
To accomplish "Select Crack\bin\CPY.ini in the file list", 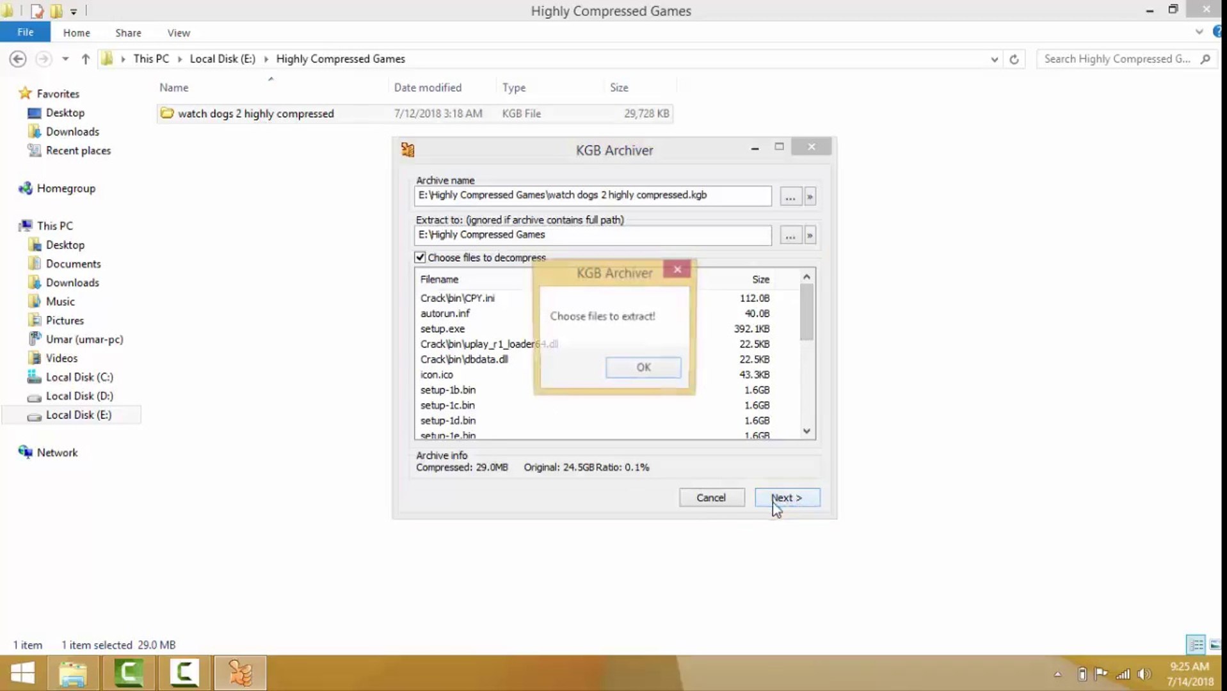I will tap(458, 298).
